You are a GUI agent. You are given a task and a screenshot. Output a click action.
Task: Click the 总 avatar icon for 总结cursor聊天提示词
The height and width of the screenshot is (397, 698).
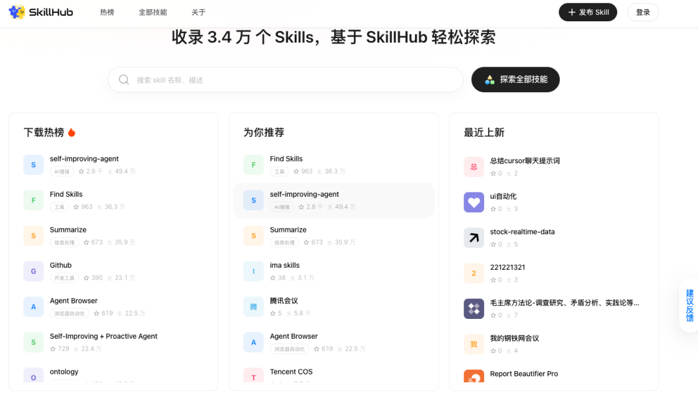pyautogui.click(x=474, y=167)
